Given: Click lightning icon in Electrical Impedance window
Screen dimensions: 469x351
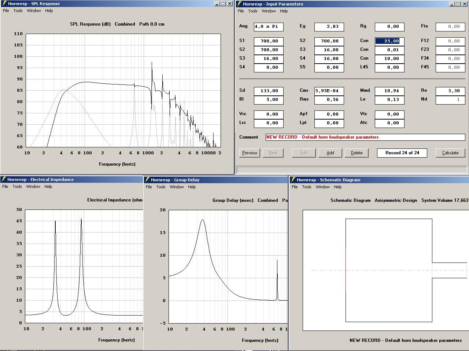Looking at the screenshot, I should pos(3,180).
